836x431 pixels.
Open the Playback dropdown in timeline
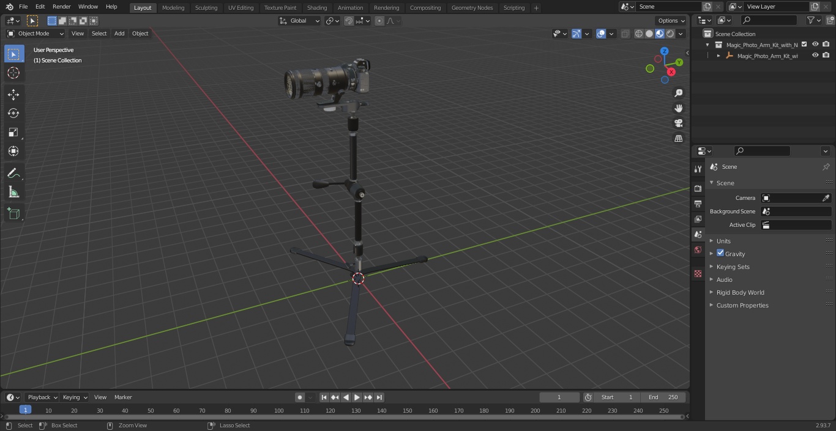point(42,397)
